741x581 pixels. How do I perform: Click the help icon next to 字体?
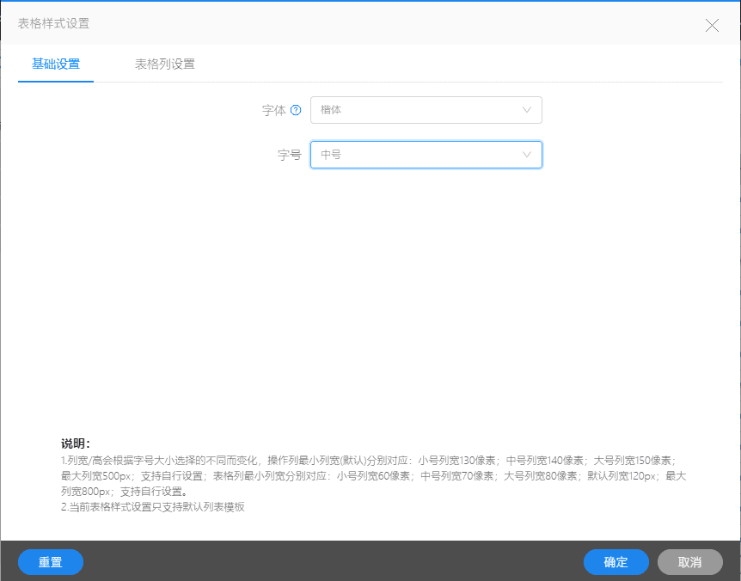click(296, 110)
